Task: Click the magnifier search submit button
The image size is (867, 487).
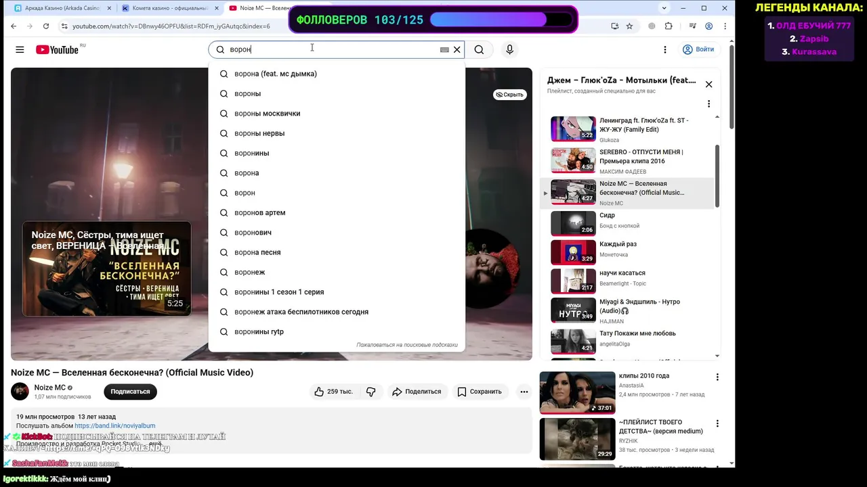Action: click(479, 49)
